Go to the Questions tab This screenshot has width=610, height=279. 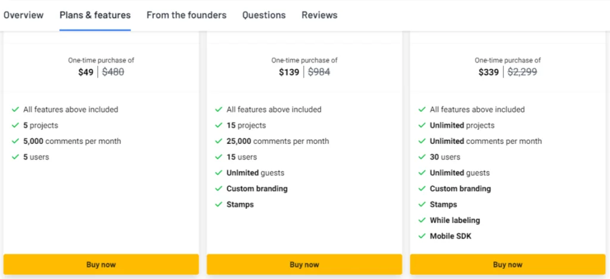tap(264, 15)
